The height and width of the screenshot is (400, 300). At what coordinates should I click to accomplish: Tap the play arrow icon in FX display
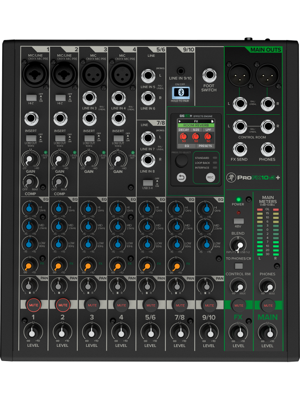[x=179, y=122]
